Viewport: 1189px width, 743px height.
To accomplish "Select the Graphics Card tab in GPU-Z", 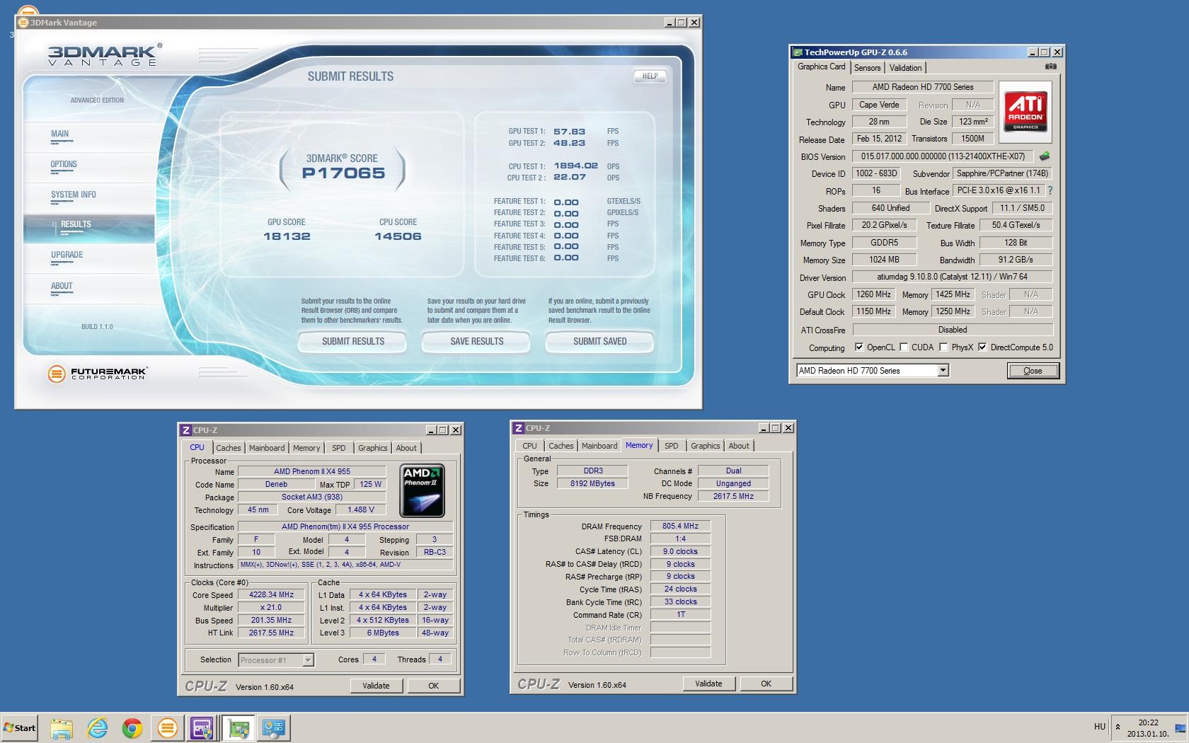I will pos(821,67).
